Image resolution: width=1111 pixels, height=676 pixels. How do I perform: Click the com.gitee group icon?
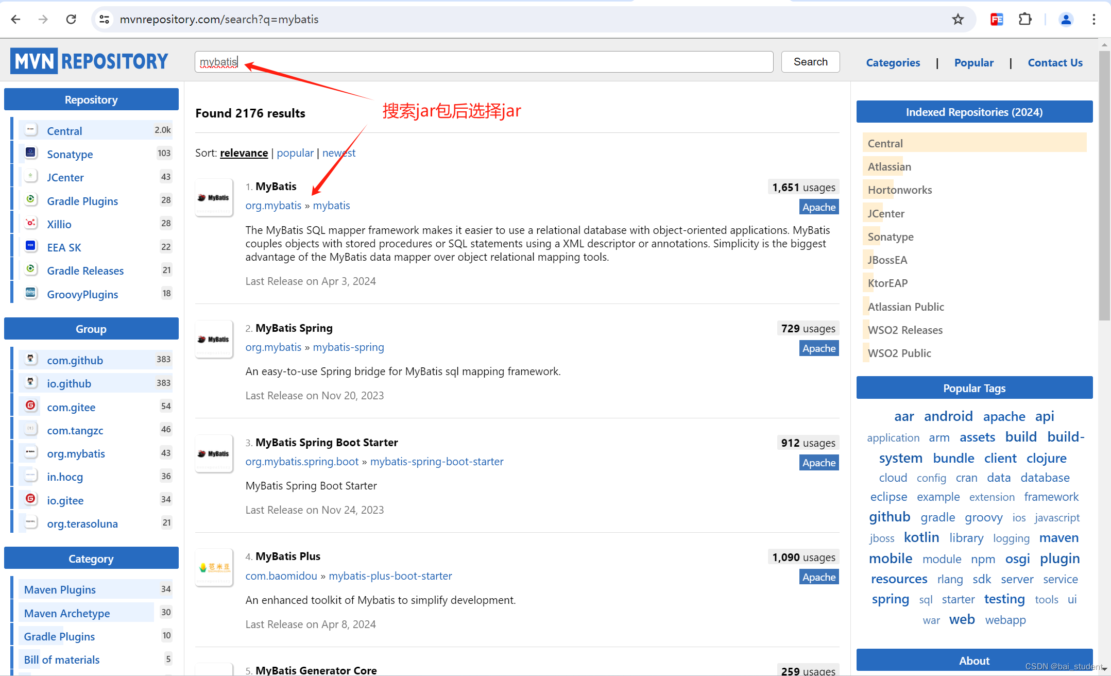(31, 406)
